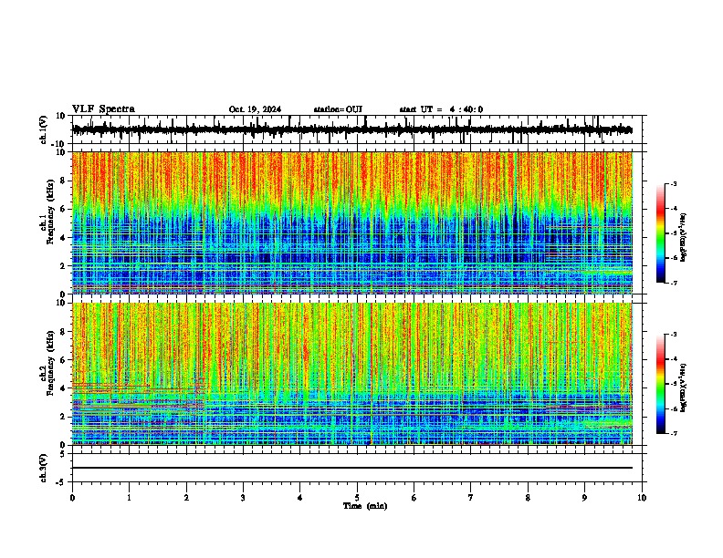This screenshot has height=558, width=723.
Task: Select the "start UT = 4:40:0" text
Action: coord(441,109)
